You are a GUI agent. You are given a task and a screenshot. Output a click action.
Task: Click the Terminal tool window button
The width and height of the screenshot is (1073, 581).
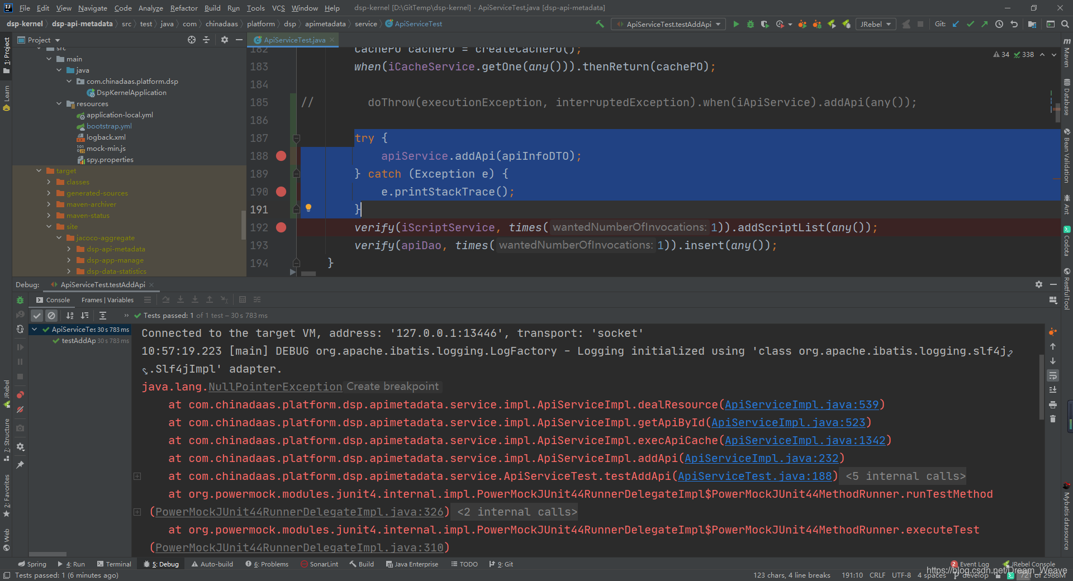[x=114, y=564]
